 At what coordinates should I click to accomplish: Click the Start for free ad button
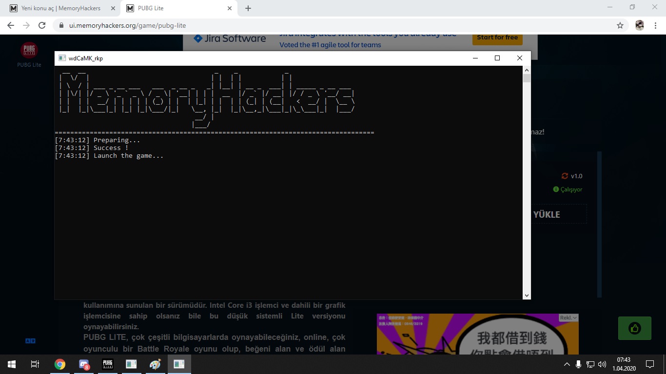(497, 37)
